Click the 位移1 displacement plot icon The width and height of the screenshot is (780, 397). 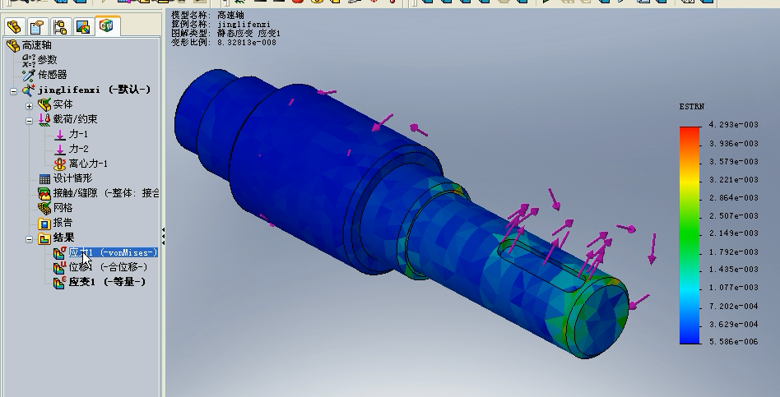click(60, 267)
